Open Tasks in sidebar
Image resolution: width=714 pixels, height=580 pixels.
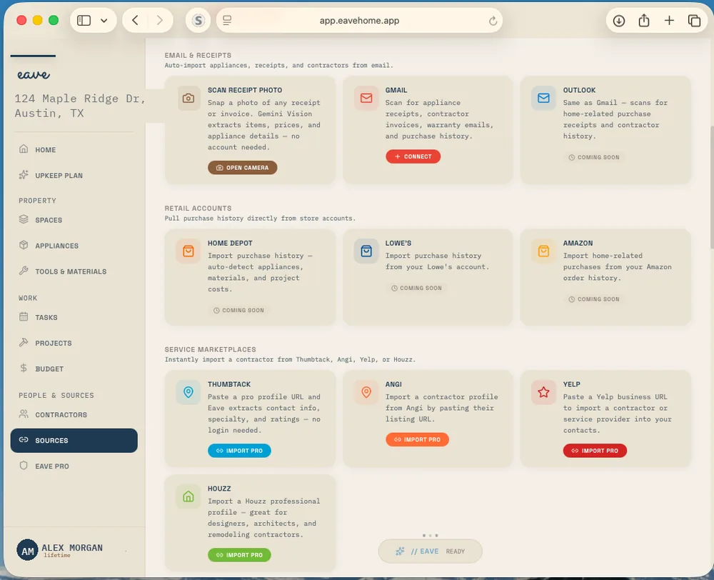(x=74, y=318)
